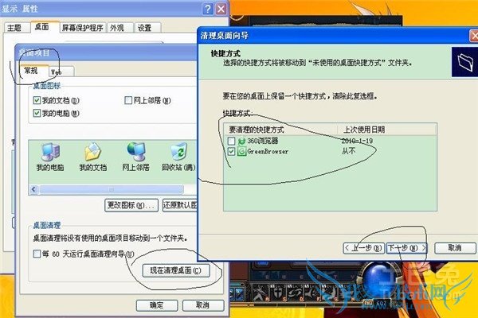The height and width of the screenshot is (318, 478).
Task: Open the 屏幕保护程序 tab
Action: (x=83, y=28)
